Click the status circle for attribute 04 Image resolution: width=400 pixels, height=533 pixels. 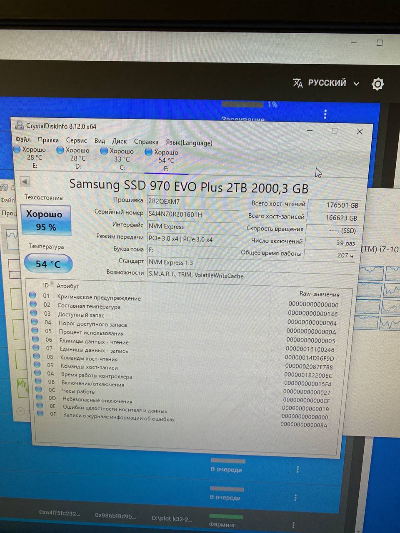[x=35, y=321]
